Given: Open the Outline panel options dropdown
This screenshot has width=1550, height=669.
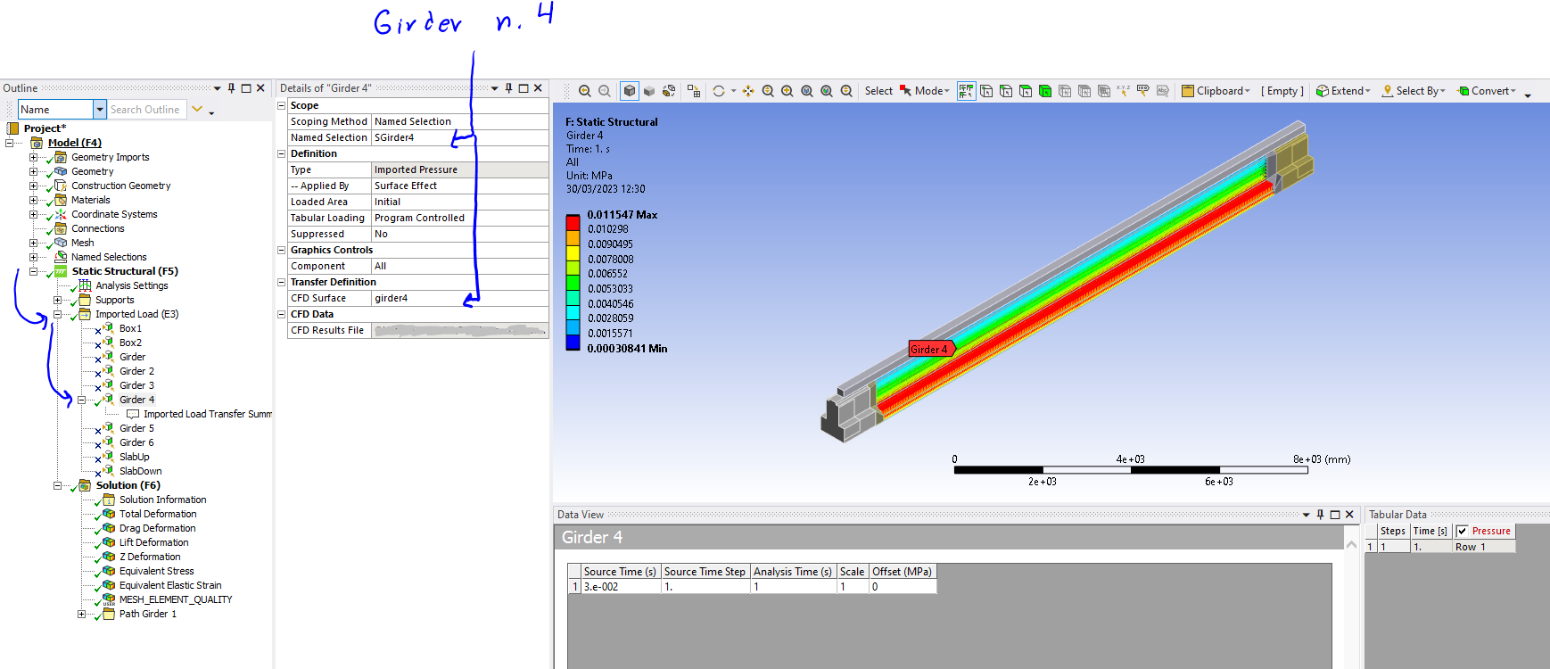Looking at the screenshot, I should [217, 88].
